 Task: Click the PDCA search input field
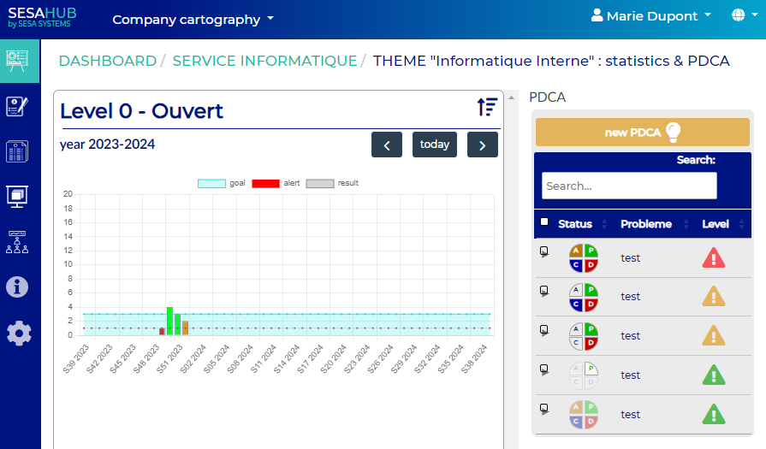(x=629, y=186)
